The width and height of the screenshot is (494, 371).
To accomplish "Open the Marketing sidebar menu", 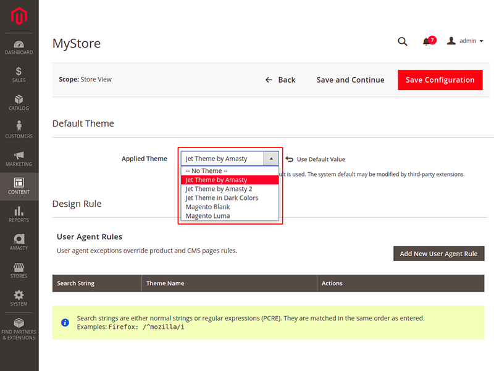I will coord(19,159).
